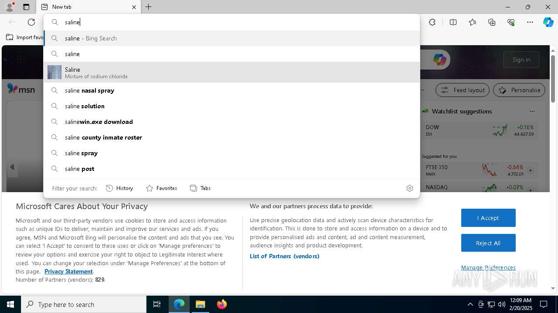This screenshot has height=313, width=558.
Task: Open volume control in system tray
Action: (x=501, y=304)
